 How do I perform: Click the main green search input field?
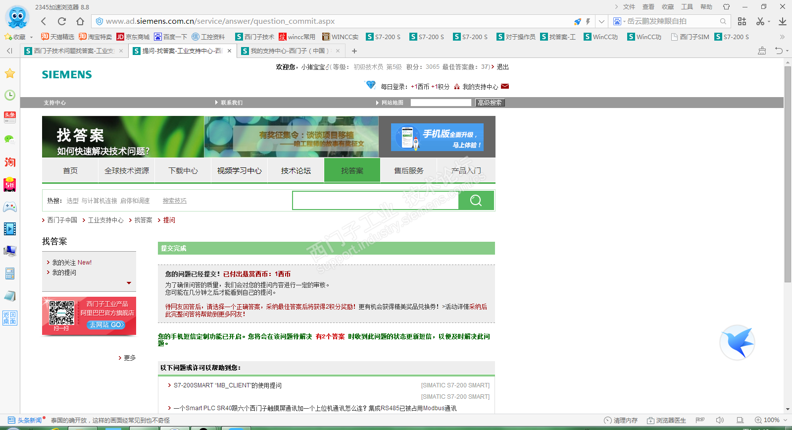click(376, 200)
